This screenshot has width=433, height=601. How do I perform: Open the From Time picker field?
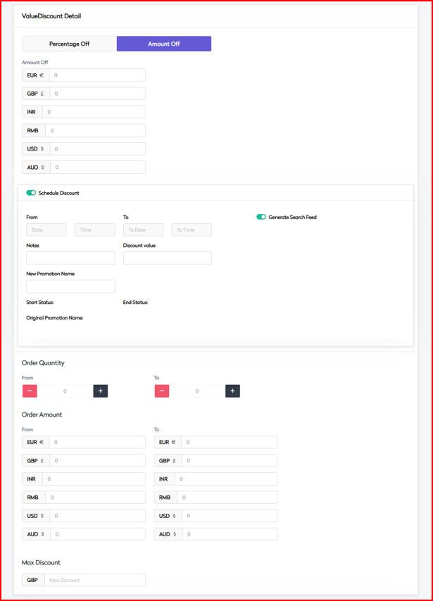point(94,230)
